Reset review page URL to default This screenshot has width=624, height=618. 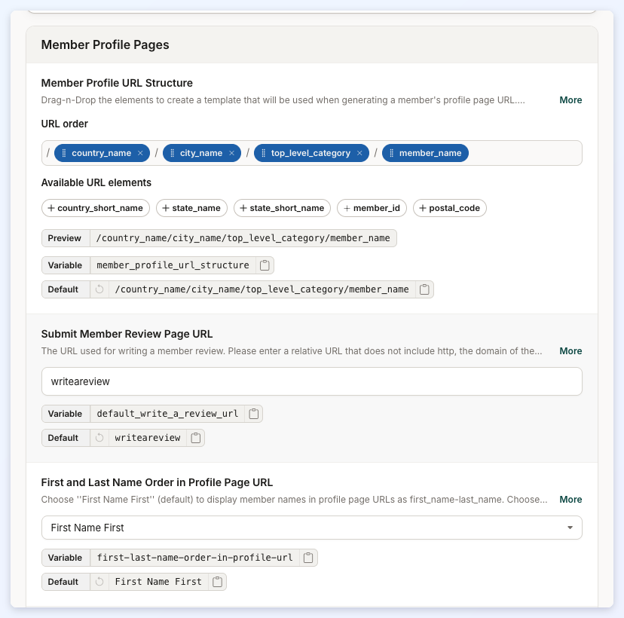99,438
